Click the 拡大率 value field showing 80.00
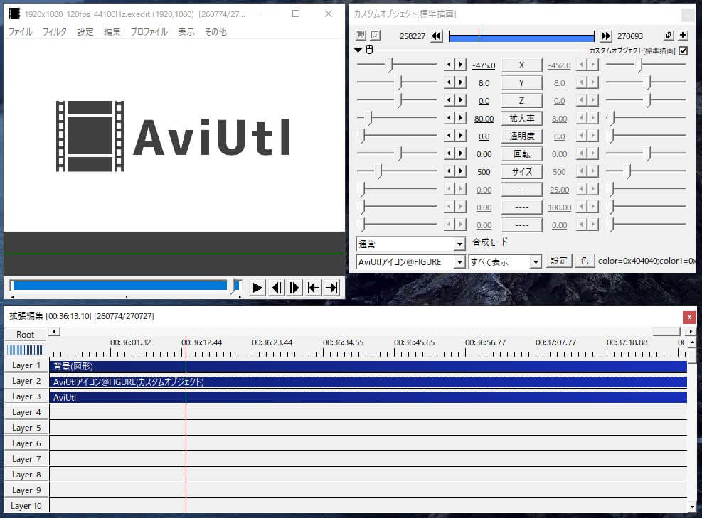The height and width of the screenshot is (518, 702). click(x=484, y=119)
